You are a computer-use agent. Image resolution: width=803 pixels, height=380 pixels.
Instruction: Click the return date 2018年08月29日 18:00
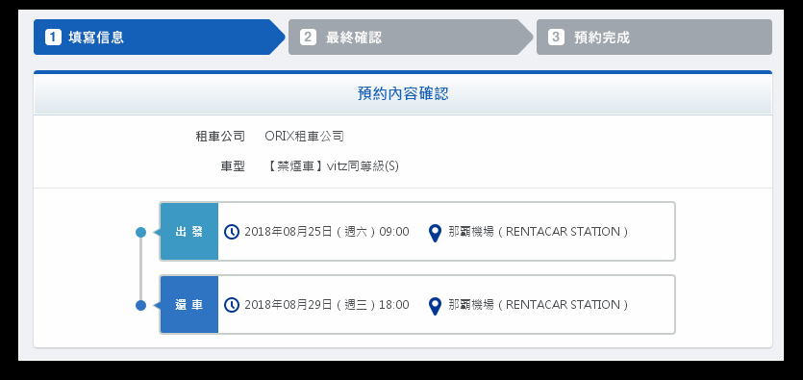tap(327, 305)
